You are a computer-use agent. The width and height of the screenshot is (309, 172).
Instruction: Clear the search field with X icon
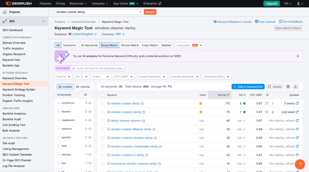coord(140,12)
